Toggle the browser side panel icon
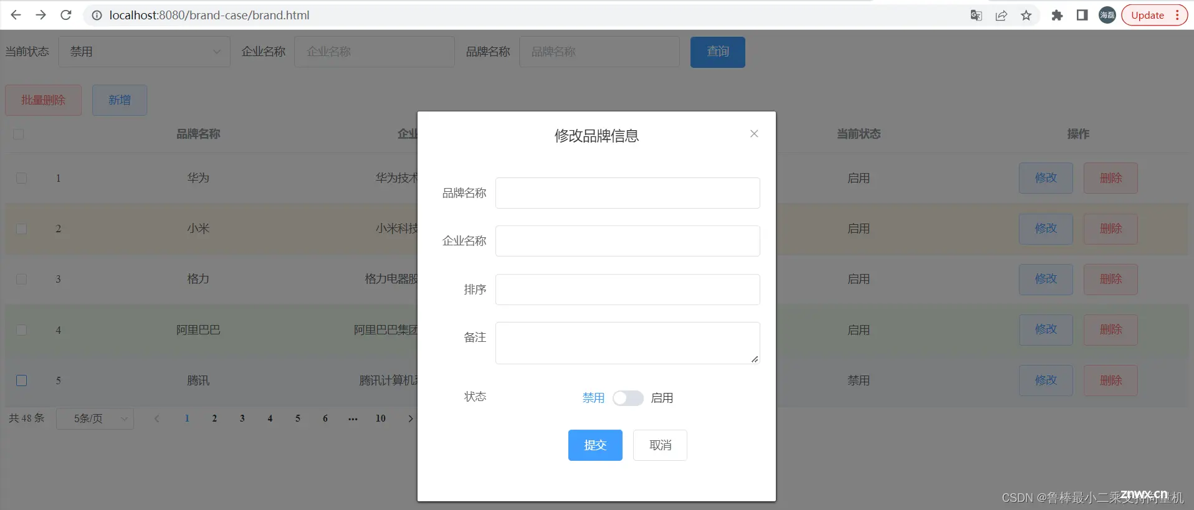 pyautogui.click(x=1082, y=15)
